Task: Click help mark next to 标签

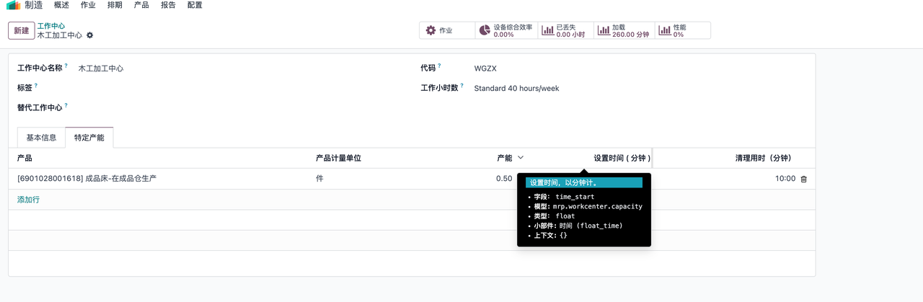Action: [x=36, y=86]
